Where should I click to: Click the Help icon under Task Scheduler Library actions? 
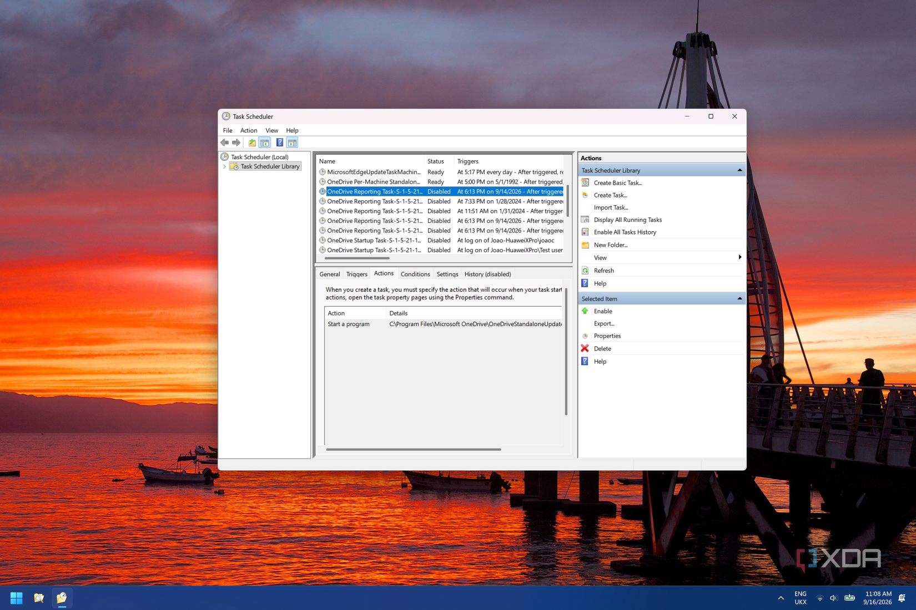[x=585, y=283]
